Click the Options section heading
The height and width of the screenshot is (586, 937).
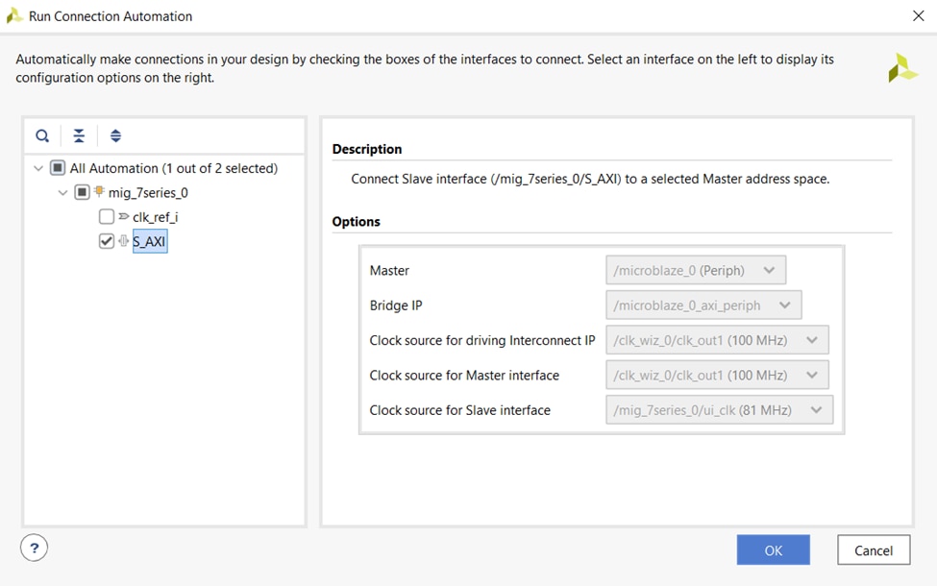coord(357,222)
